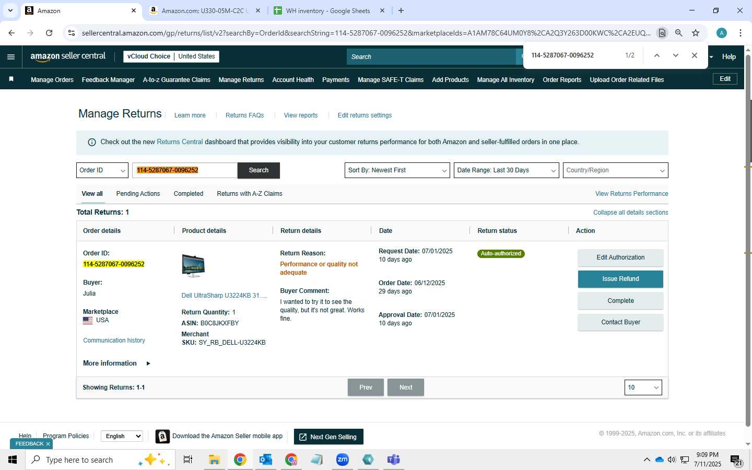
Task: Select the Completed tab
Action: point(189,194)
